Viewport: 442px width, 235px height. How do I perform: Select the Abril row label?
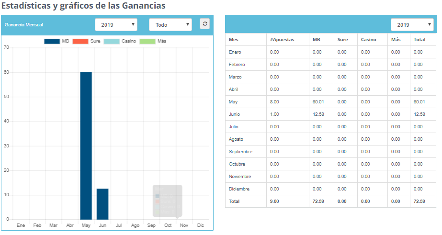[x=233, y=90]
